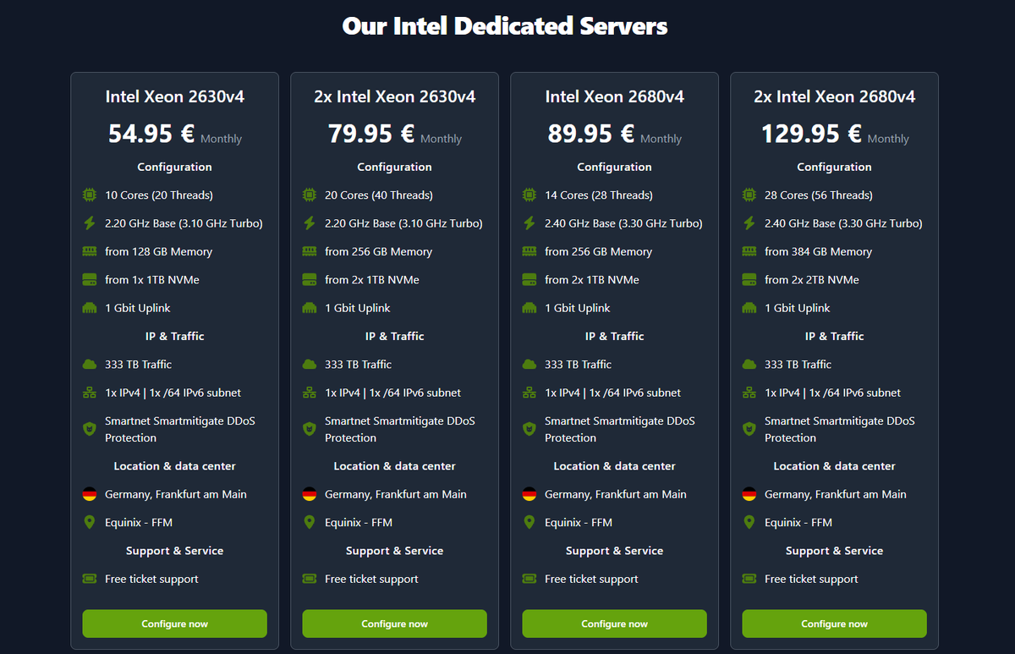Click 'Equinix - FFM' in 79.95 € card
Screen dimensions: 1015x654
coord(359,522)
